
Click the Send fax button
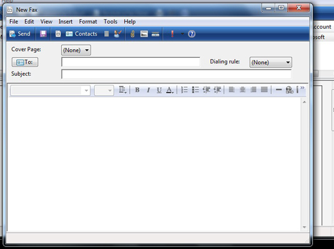click(20, 34)
